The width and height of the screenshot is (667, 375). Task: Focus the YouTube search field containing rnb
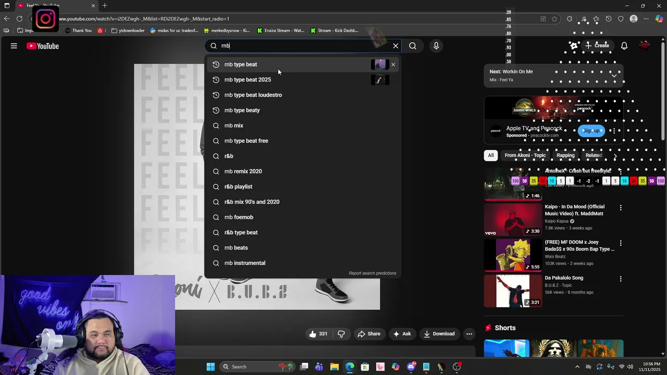(x=302, y=46)
